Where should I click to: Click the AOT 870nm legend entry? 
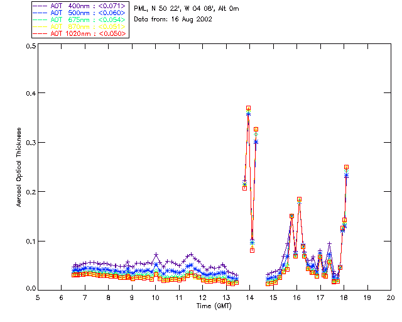80,26
